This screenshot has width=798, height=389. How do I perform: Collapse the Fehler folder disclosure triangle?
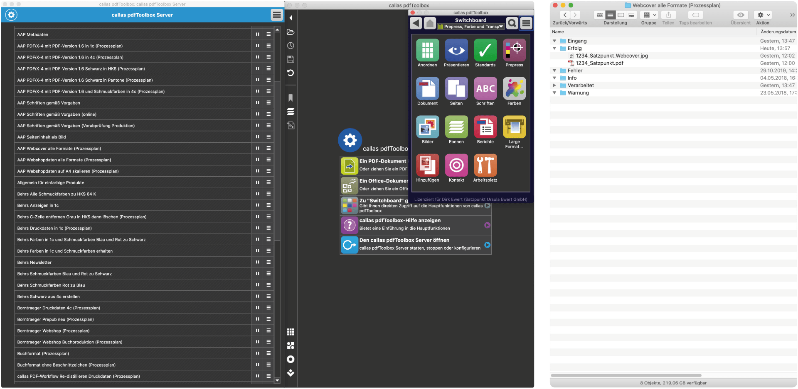[x=554, y=71]
